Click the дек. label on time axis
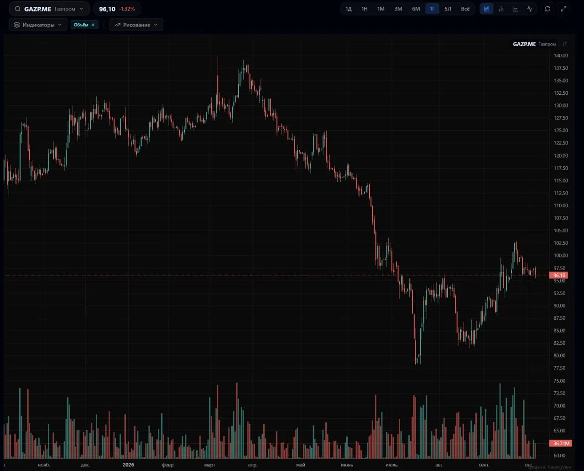This screenshot has height=471, width=584. [x=85, y=465]
